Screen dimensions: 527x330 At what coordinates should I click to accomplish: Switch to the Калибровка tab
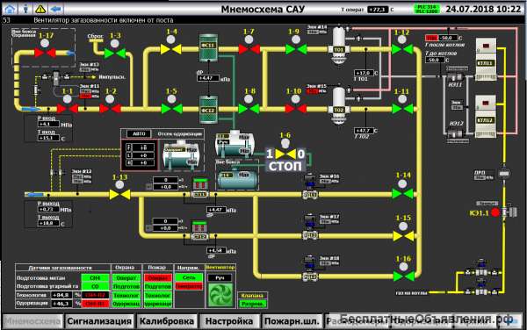pos(167,321)
